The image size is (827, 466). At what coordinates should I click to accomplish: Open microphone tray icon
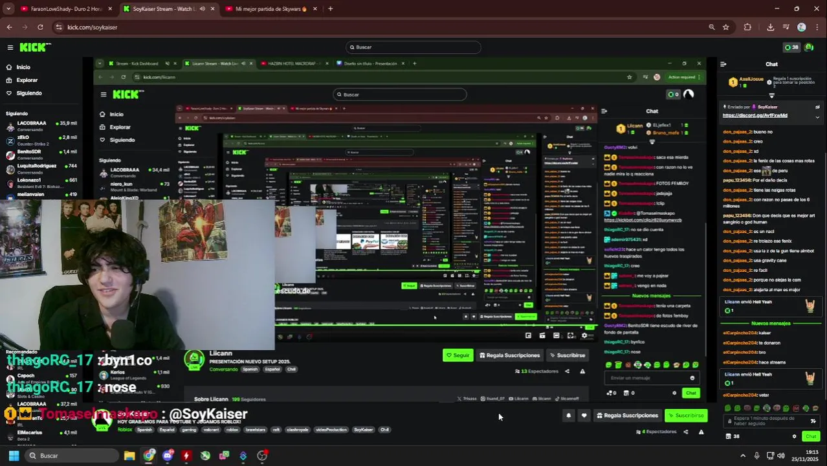[x=756, y=456]
